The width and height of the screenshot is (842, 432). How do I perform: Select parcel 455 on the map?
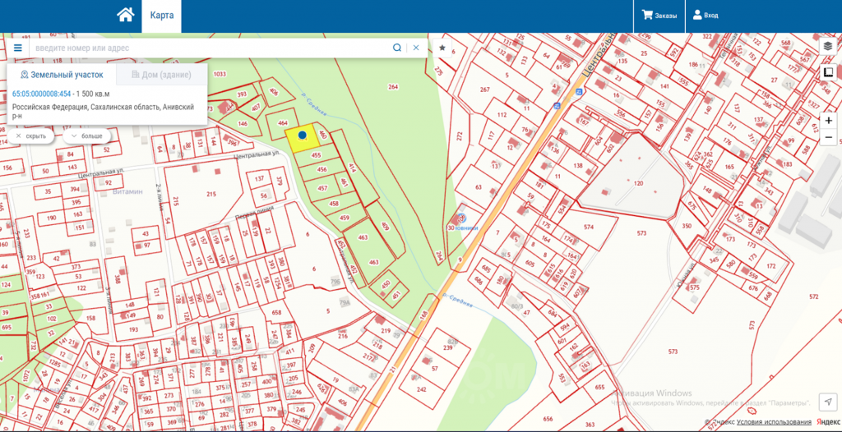coord(317,155)
